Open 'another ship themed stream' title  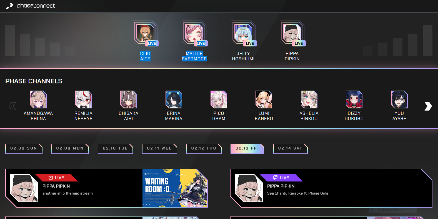(67, 193)
